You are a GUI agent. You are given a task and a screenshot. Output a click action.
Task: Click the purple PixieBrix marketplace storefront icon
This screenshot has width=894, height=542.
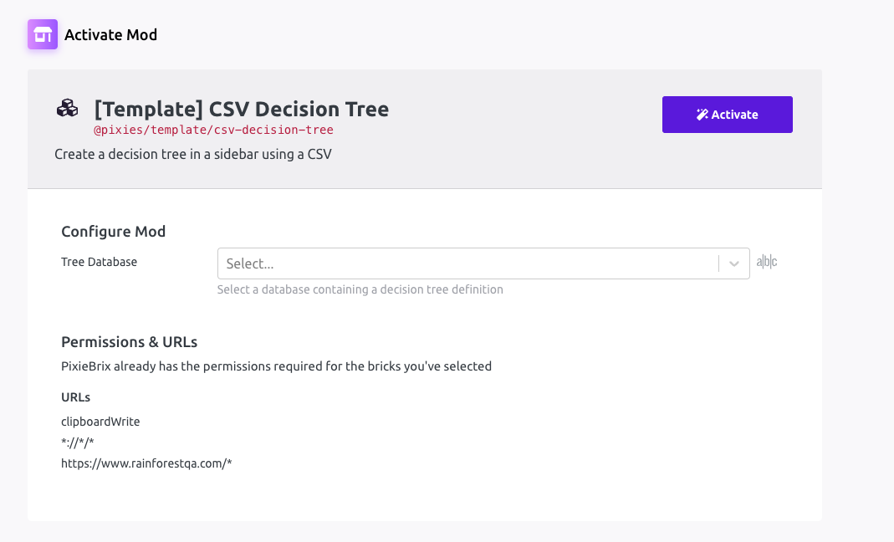(42, 35)
